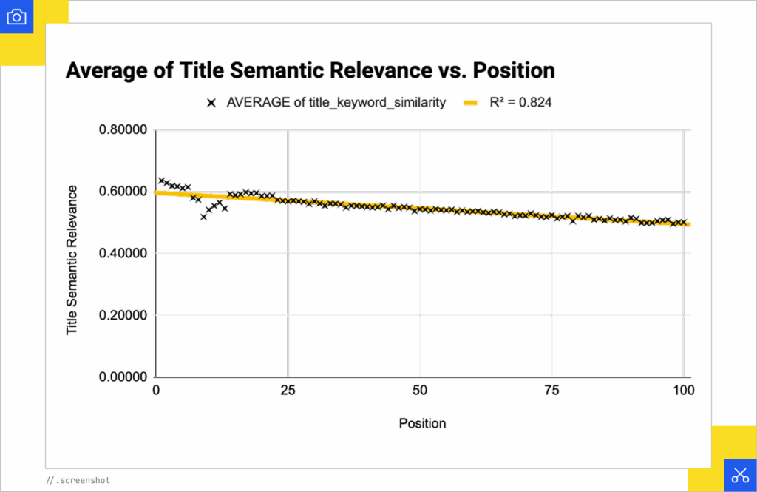
Task: Select the 50 tick label on x-axis
Action: (420, 389)
